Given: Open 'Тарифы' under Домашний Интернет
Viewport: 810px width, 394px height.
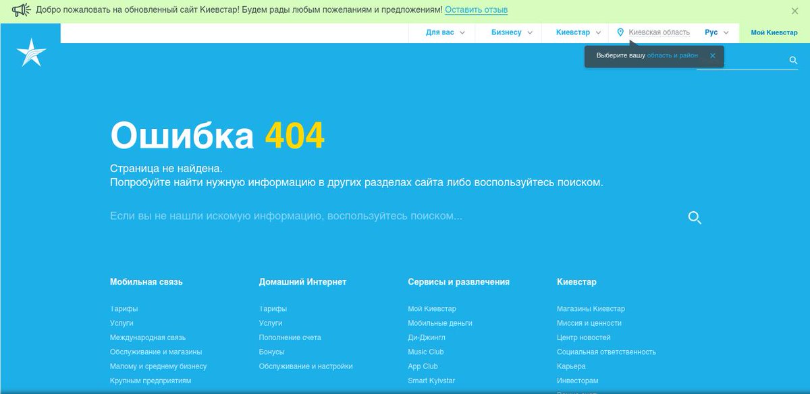Looking at the screenshot, I should pos(273,309).
